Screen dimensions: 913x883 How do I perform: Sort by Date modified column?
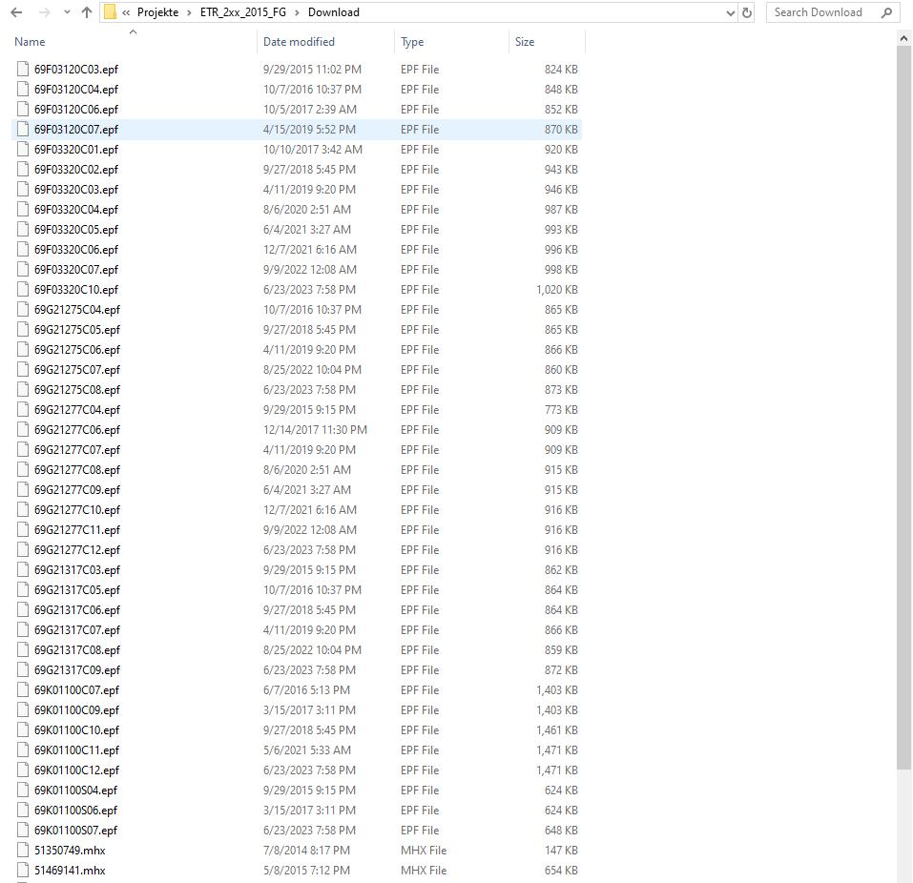point(299,42)
